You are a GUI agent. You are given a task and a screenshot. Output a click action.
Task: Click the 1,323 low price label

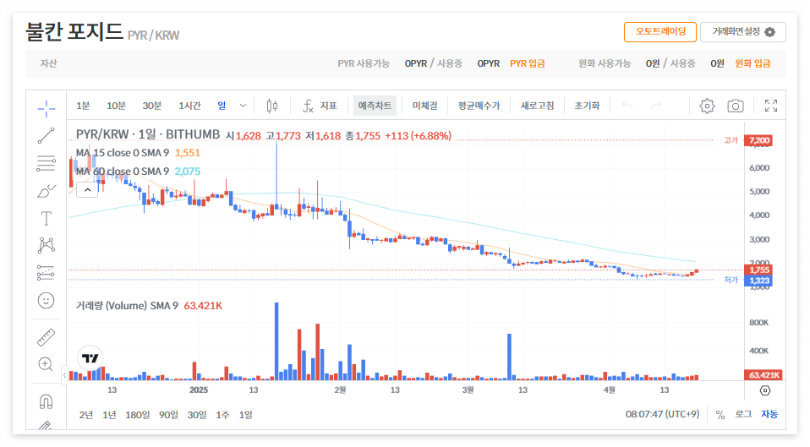[x=759, y=281]
